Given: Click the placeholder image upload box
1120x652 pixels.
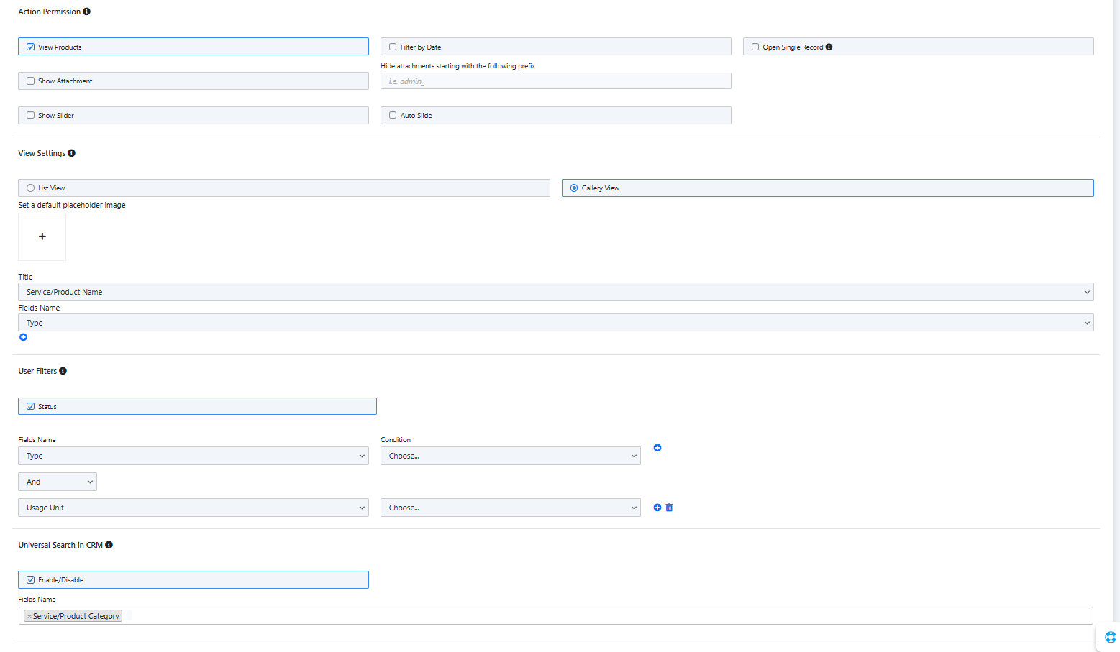Looking at the screenshot, I should pos(42,237).
